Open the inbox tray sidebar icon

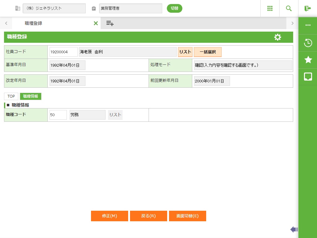(x=308, y=77)
